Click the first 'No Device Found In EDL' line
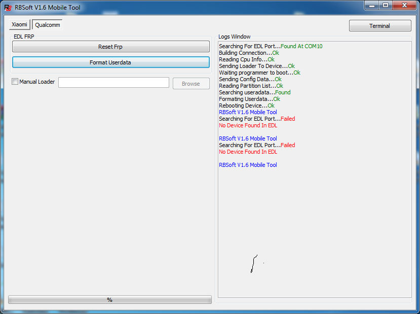The height and width of the screenshot is (314, 420). pos(248,125)
